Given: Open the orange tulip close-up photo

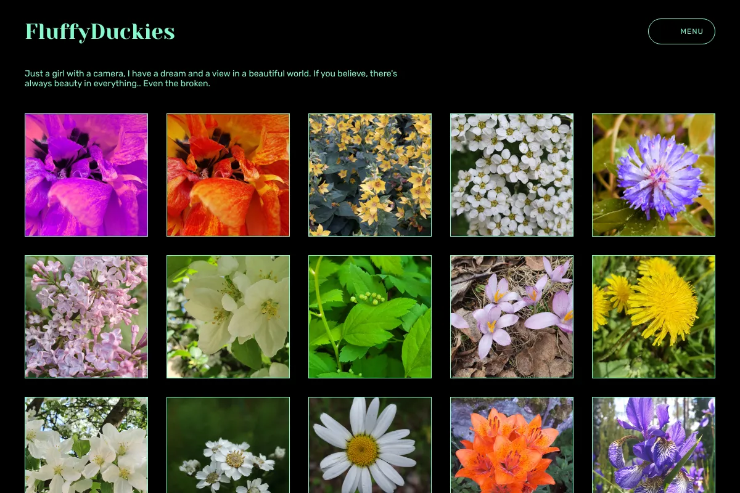Looking at the screenshot, I should pyautogui.click(x=228, y=175).
